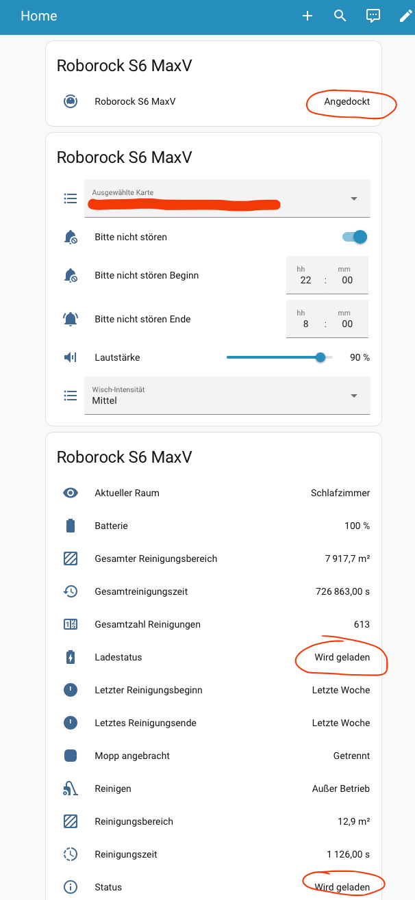This screenshot has height=900, width=415.
Task: Click hours field of Bitte nicht stören Beginn
Action: click(x=305, y=280)
